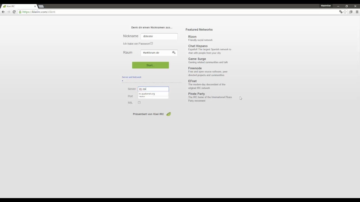360x202 pixels.
Task: Click the Port label
Action: point(130,96)
